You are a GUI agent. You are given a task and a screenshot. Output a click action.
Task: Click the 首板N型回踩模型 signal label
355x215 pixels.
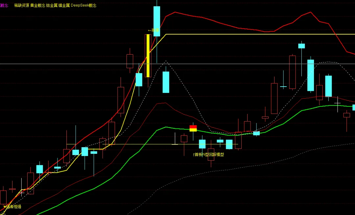point(208,154)
